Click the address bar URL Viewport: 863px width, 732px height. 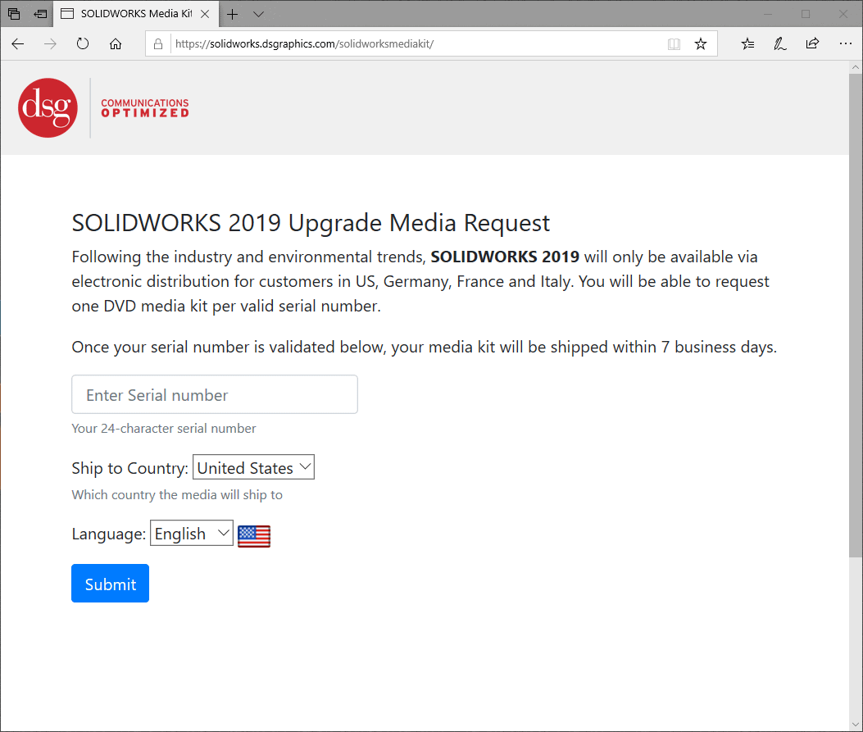[x=304, y=44]
